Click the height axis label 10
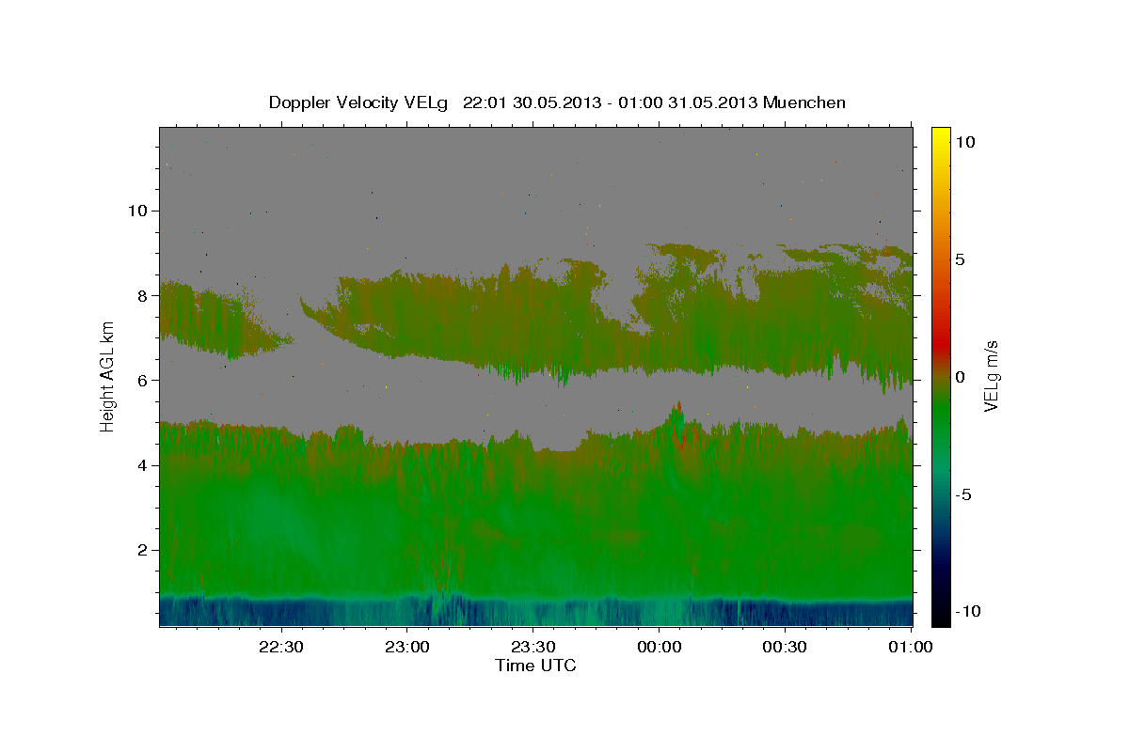The image size is (1129, 752). pos(136,211)
